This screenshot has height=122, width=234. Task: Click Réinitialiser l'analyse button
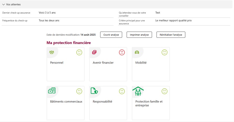point(171,35)
